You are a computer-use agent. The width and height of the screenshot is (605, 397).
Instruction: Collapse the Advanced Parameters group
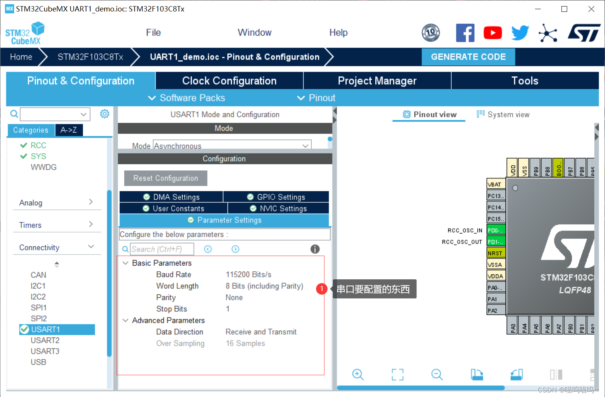point(125,320)
